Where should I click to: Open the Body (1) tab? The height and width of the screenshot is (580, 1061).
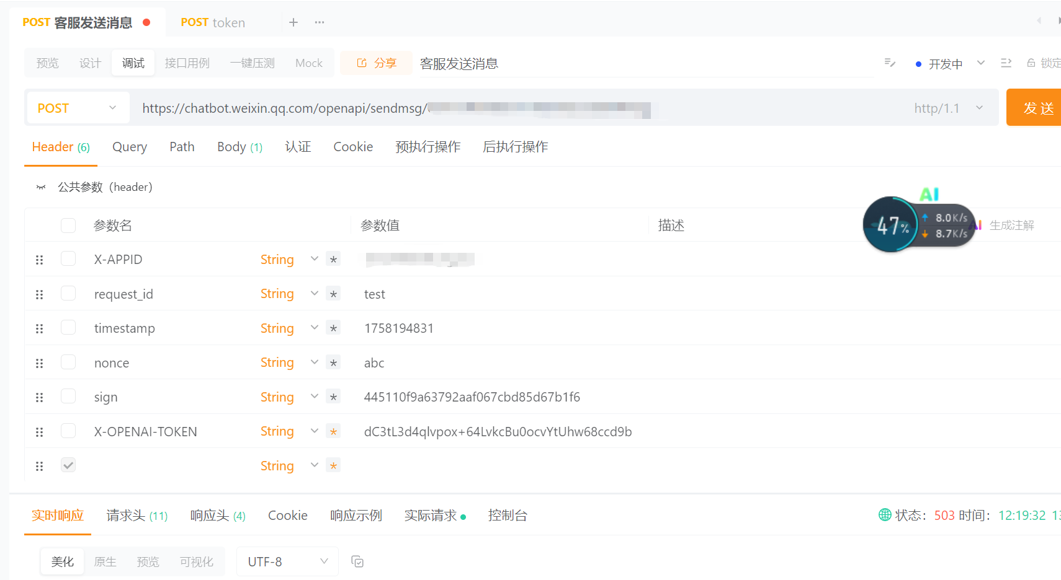240,147
